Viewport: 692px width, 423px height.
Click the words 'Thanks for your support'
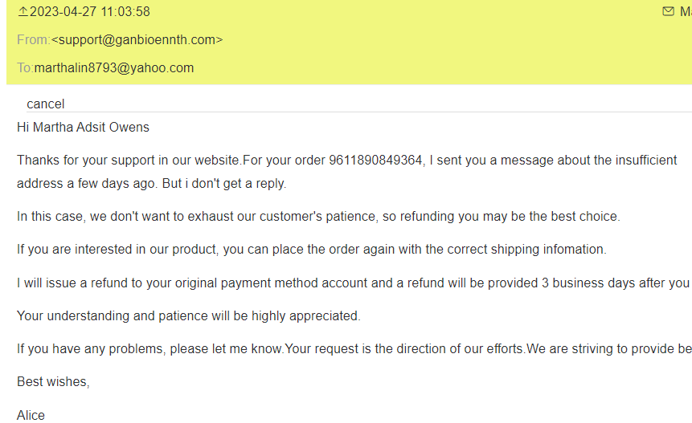pyautogui.click(x=80, y=161)
